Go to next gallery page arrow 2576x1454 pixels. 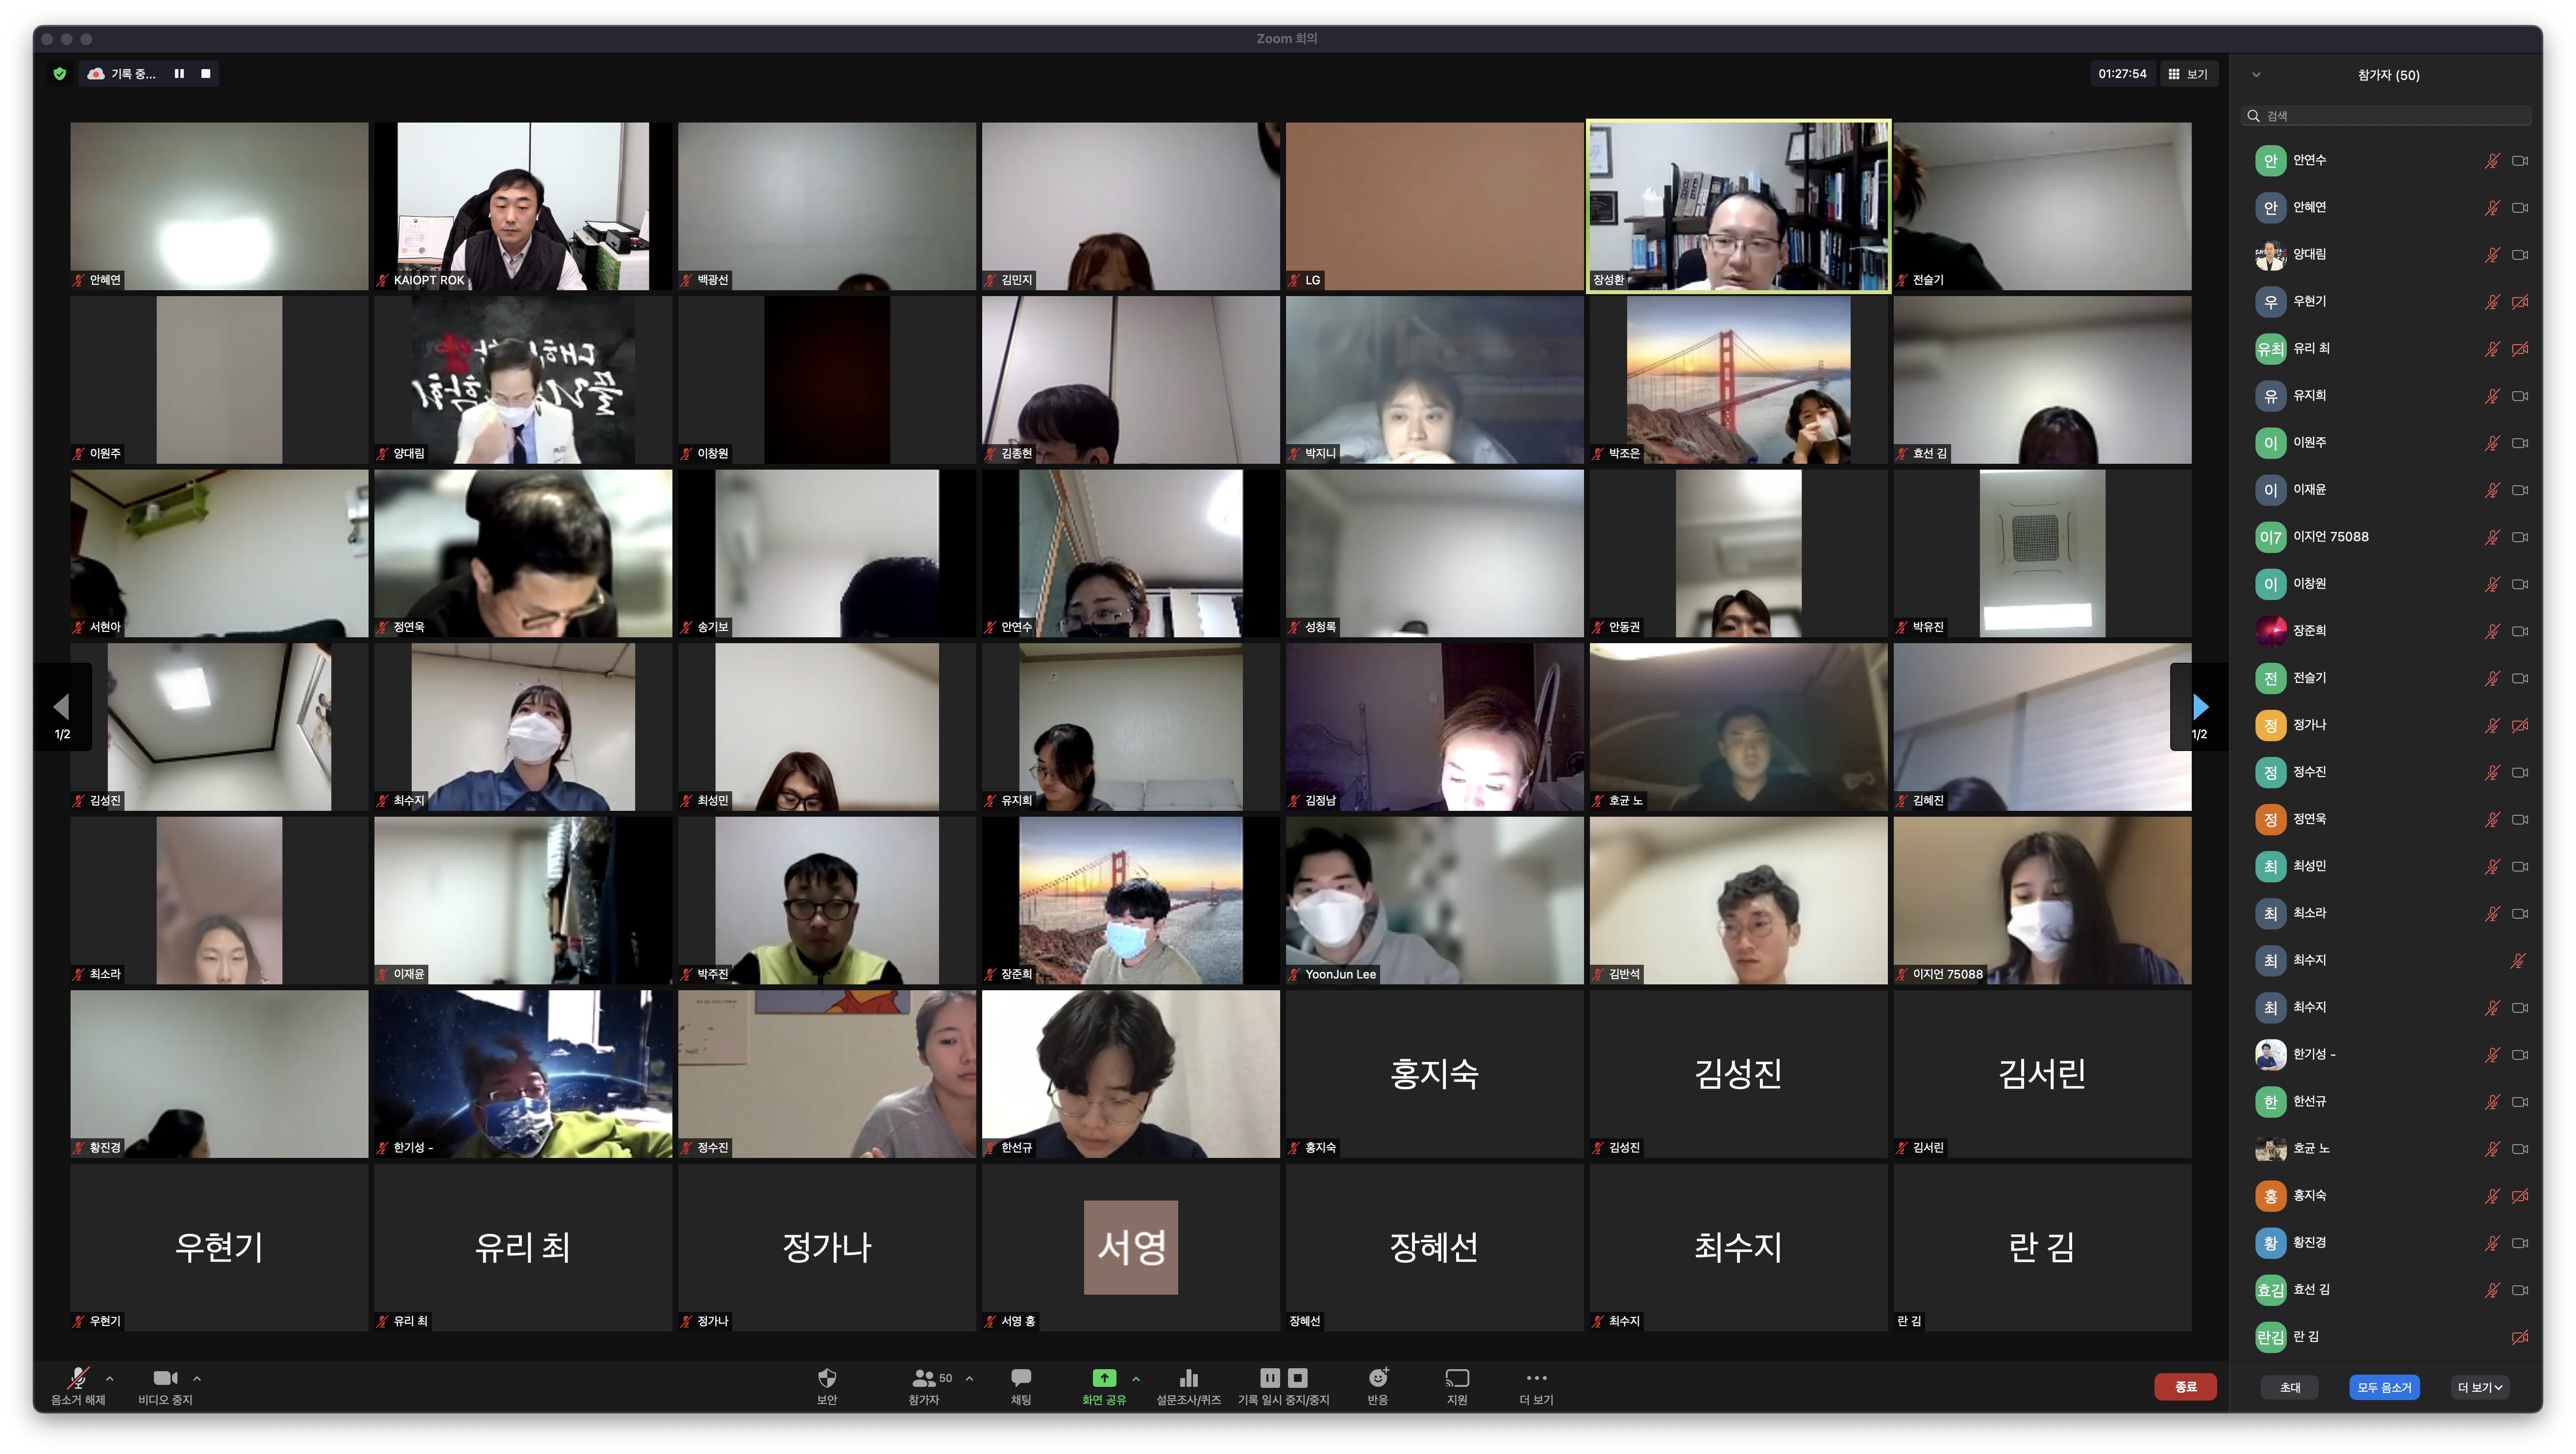(x=2200, y=706)
